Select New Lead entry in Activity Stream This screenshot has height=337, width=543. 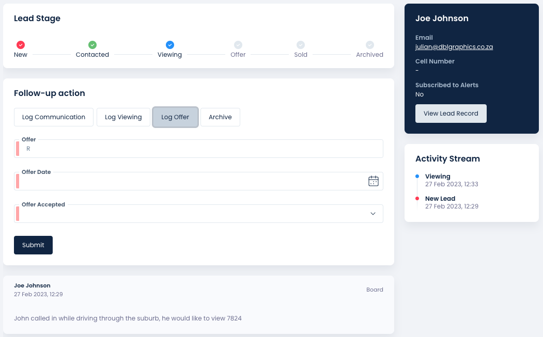(440, 199)
